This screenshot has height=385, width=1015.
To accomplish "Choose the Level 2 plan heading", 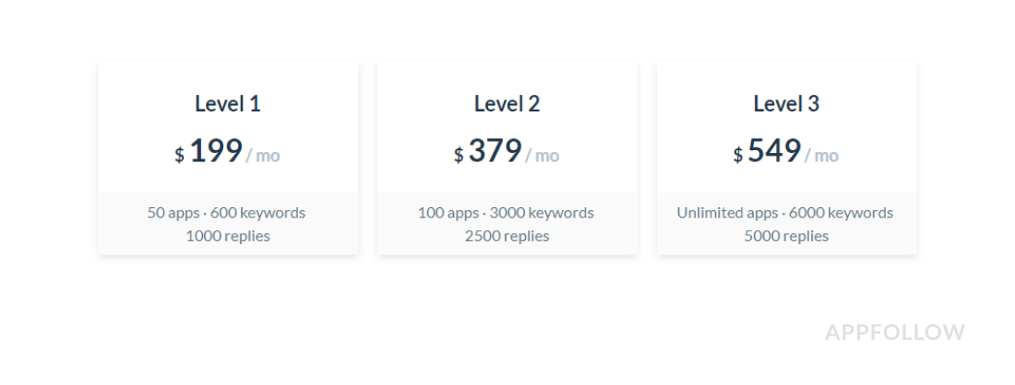I will click(507, 104).
